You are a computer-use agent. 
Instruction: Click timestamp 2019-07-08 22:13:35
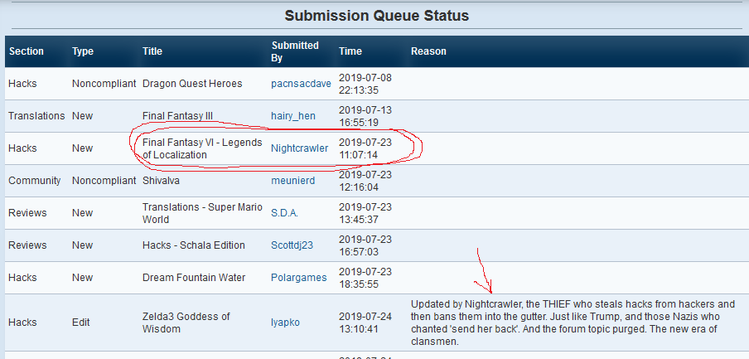(365, 84)
